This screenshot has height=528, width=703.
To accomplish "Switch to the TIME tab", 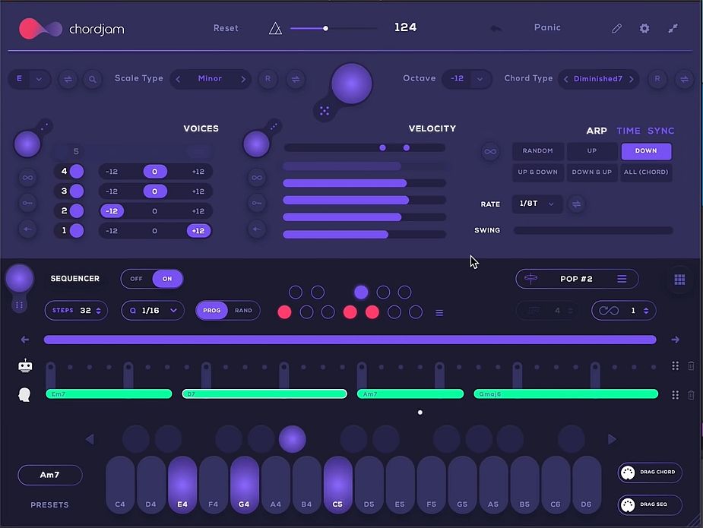I will pos(628,131).
